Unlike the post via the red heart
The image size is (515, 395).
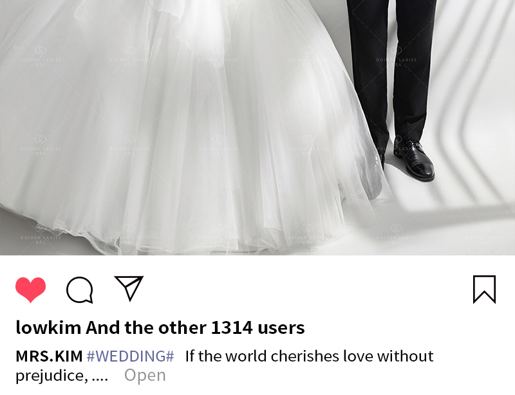click(x=30, y=289)
